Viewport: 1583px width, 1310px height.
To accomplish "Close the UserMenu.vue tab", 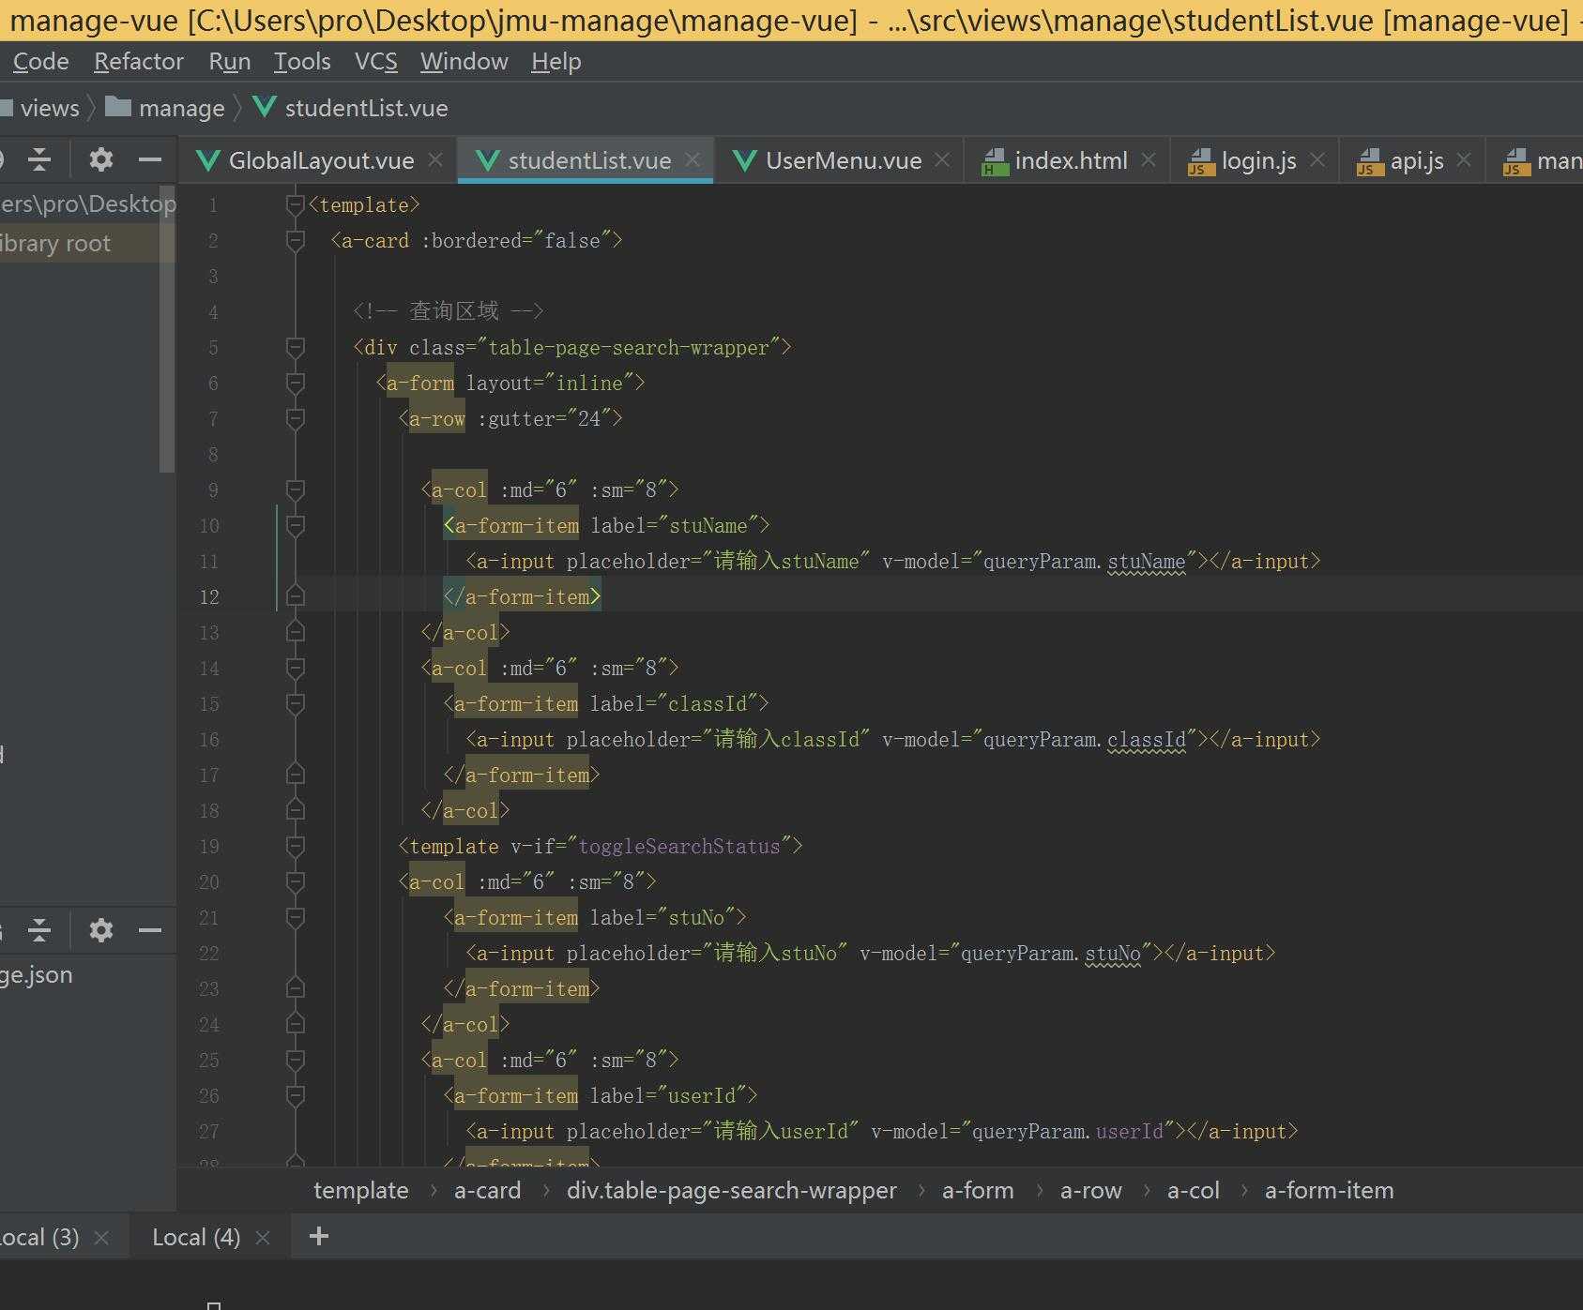I will tap(943, 160).
